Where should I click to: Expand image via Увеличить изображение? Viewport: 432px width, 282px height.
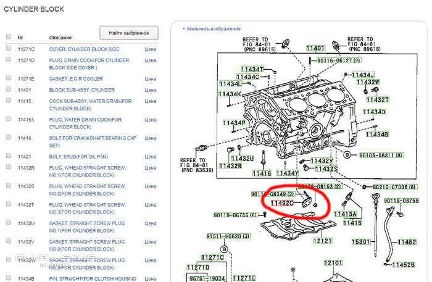click(x=212, y=29)
